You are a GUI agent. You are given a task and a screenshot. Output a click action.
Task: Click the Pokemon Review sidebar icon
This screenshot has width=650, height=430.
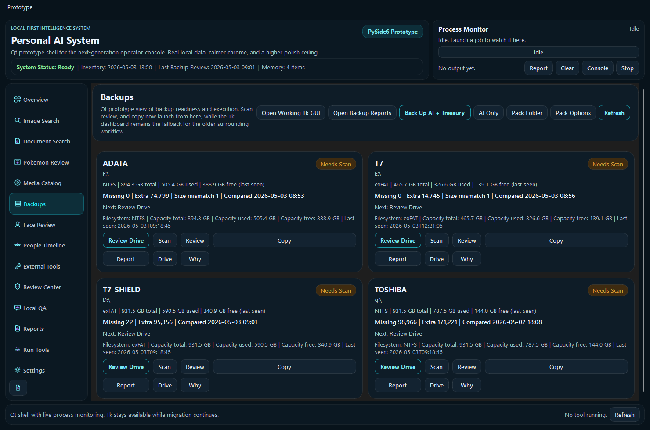click(x=18, y=162)
